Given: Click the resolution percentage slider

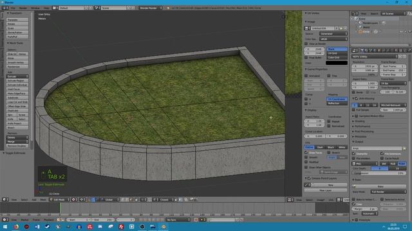Looking at the screenshot, I should coord(365,74).
